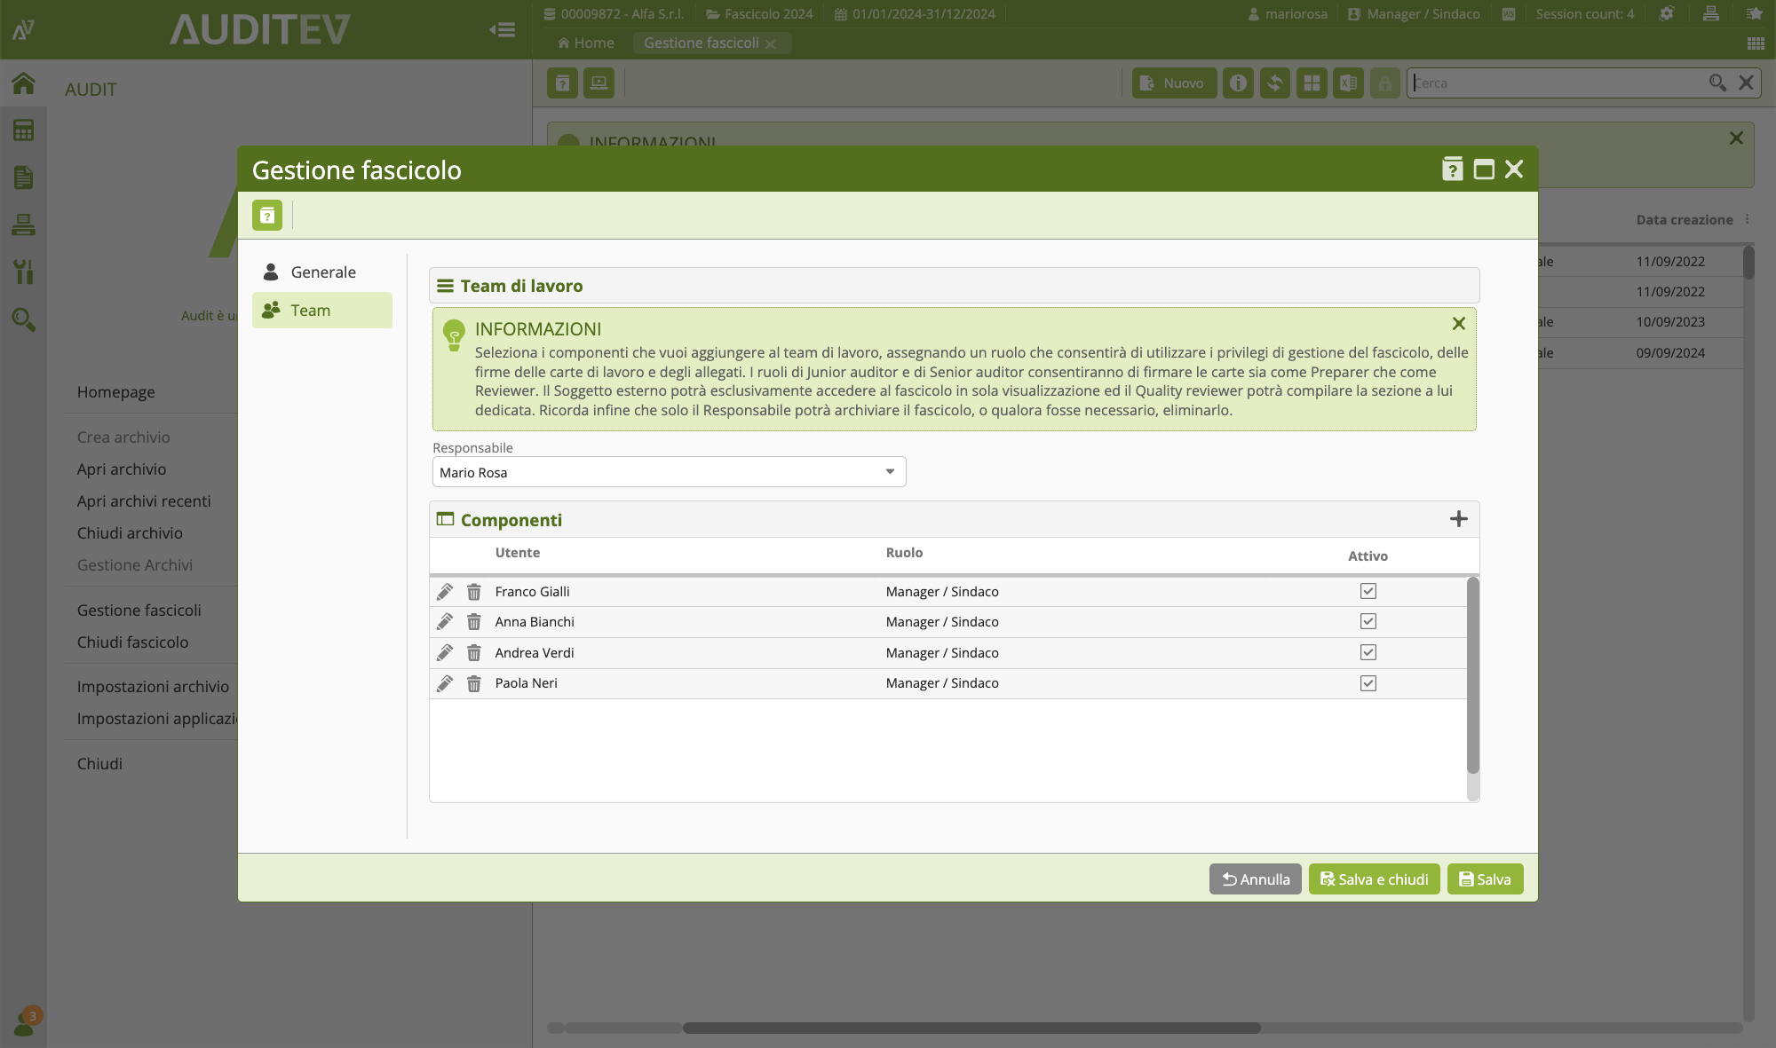Disable Attivo for Paola Neri
The image size is (1776, 1048).
click(x=1368, y=683)
